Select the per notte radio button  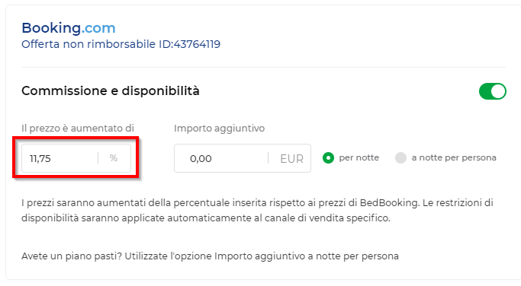328,157
